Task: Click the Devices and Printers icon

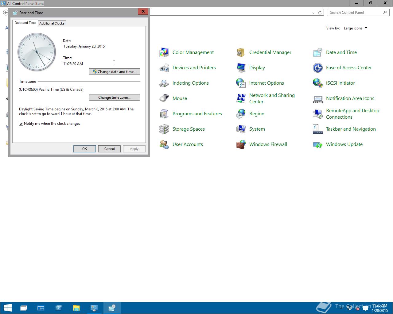Action: (x=164, y=68)
